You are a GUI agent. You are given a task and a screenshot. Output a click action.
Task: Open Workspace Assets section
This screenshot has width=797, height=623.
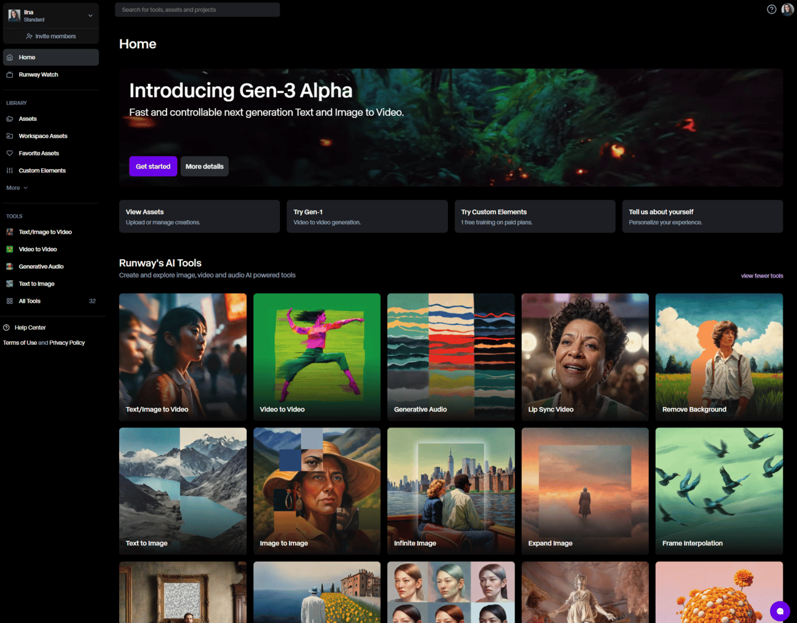(51, 136)
